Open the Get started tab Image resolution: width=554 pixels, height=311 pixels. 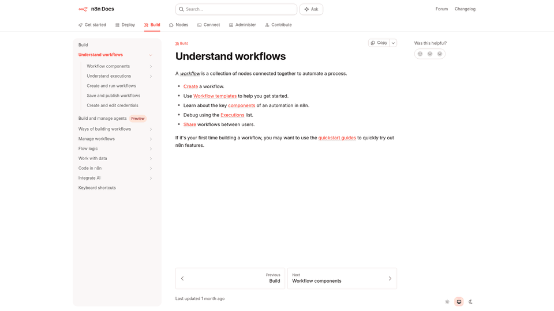click(92, 25)
